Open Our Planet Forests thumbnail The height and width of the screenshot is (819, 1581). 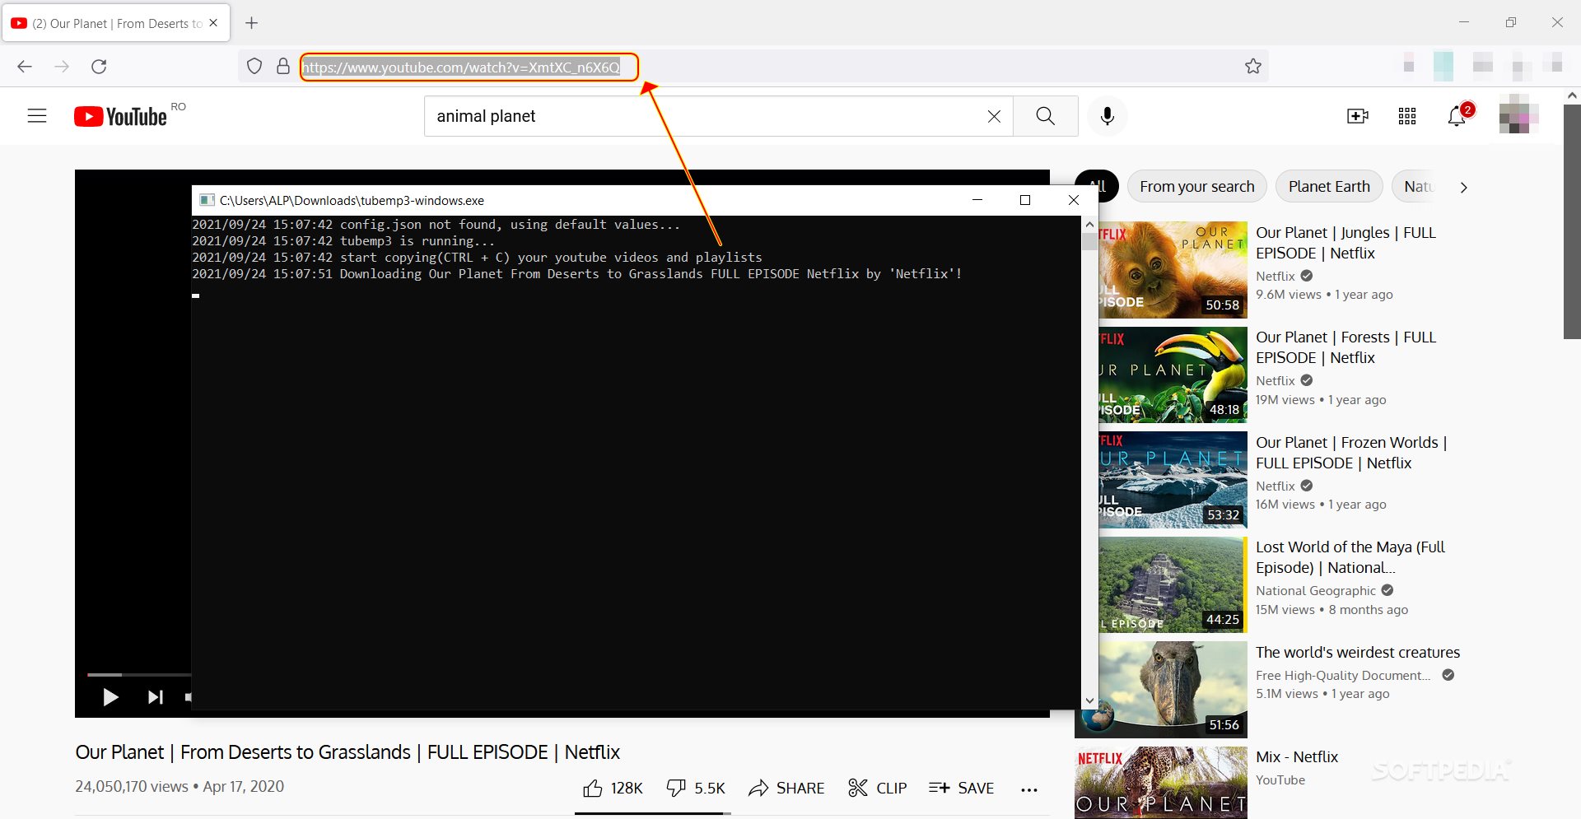click(x=1173, y=375)
